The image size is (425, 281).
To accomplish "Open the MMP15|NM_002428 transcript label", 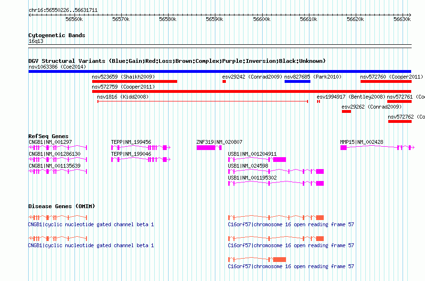I will pos(361,142).
